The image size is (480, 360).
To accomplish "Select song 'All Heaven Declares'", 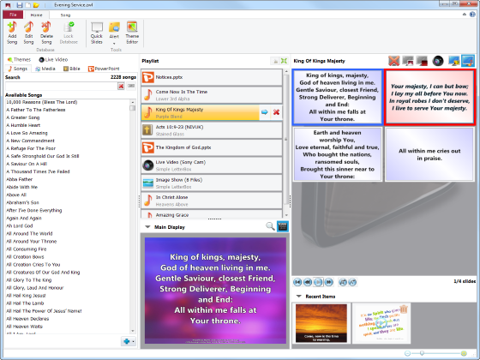I will click(x=27, y=319).
